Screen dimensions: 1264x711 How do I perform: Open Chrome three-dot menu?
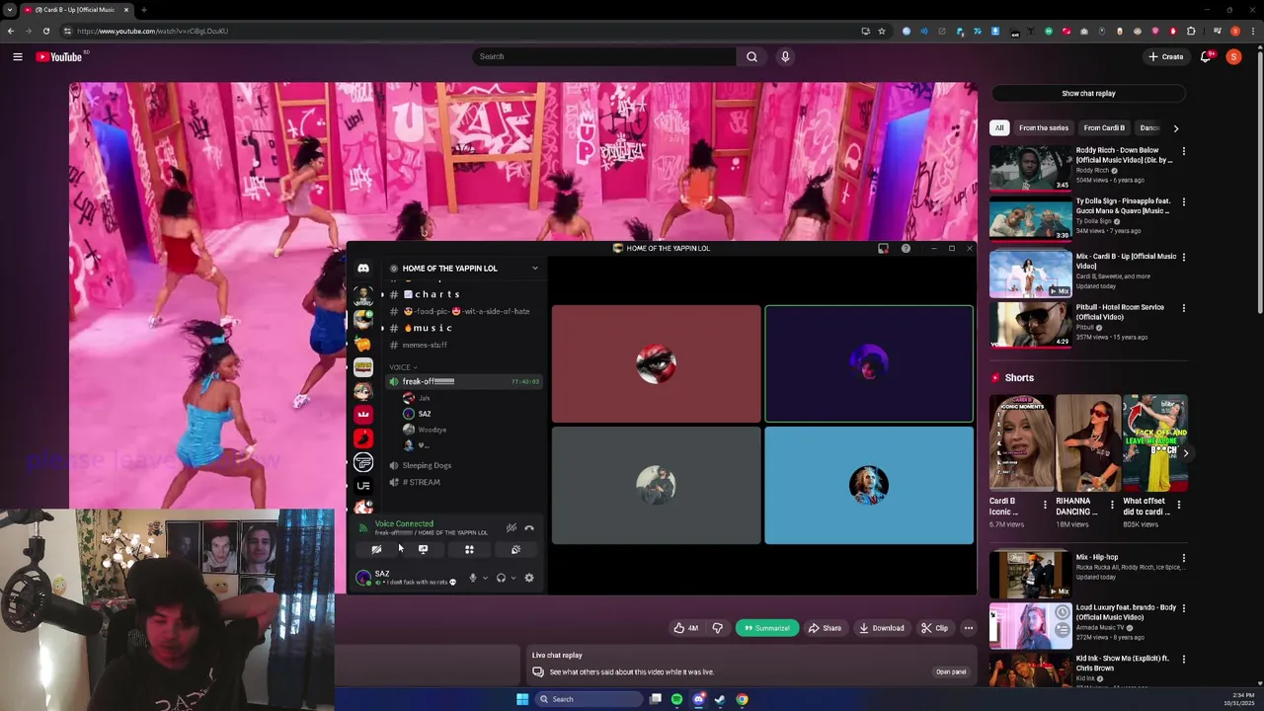click(1251, 31)
